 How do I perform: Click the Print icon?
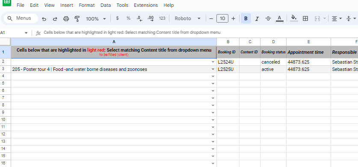66,19
